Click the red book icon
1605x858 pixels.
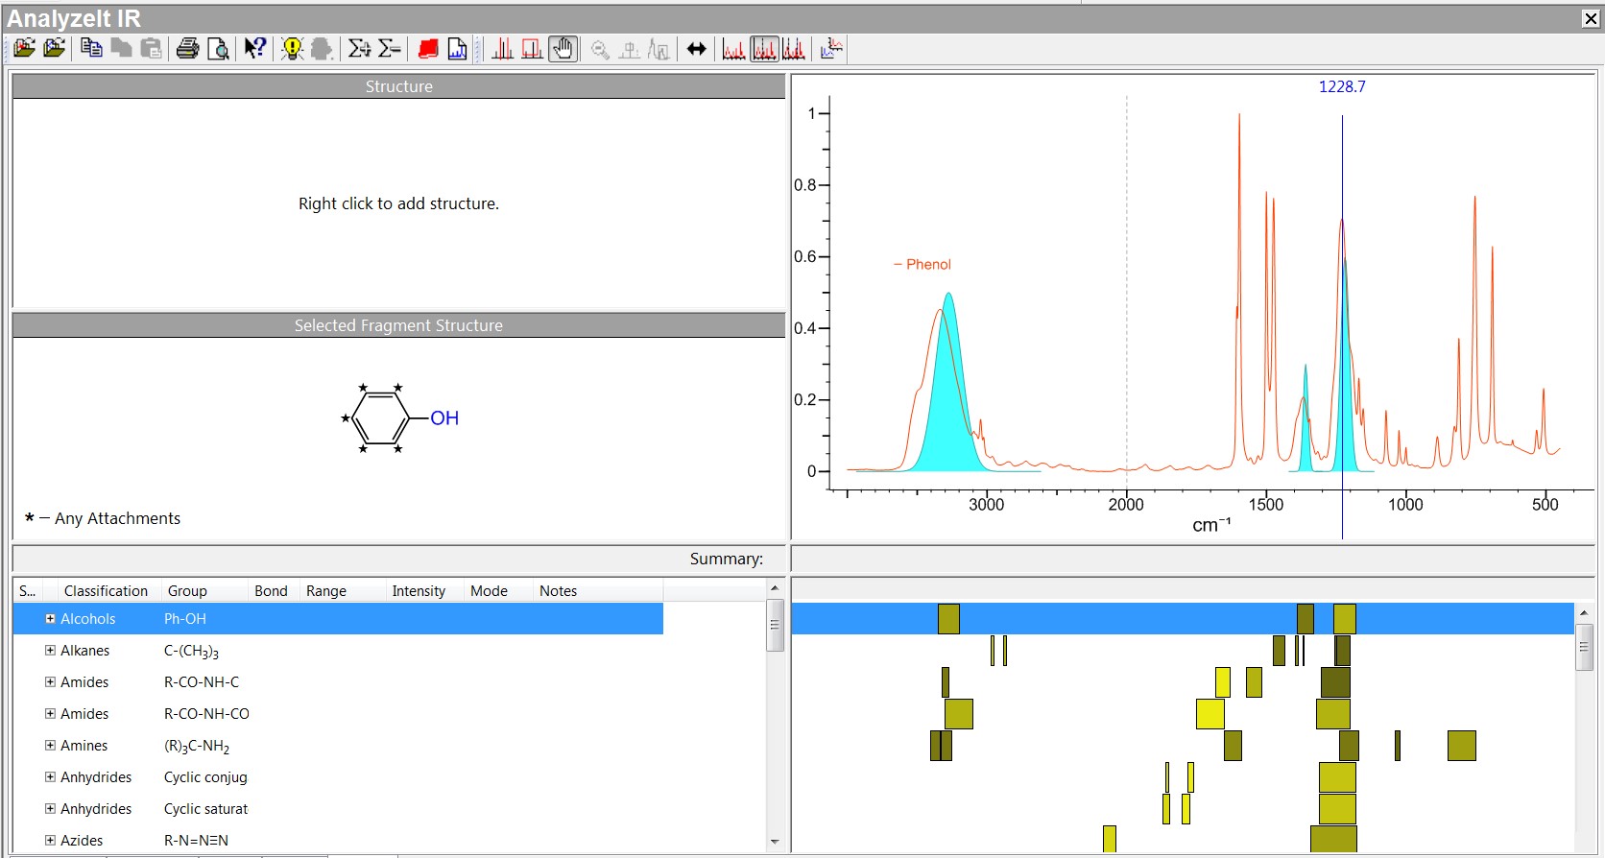[428, 49]
